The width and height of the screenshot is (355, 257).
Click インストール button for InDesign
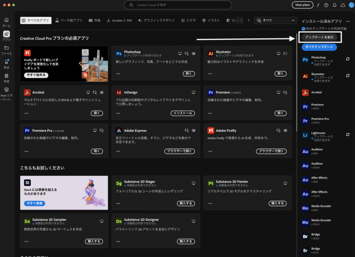click(x=183, y=113)
